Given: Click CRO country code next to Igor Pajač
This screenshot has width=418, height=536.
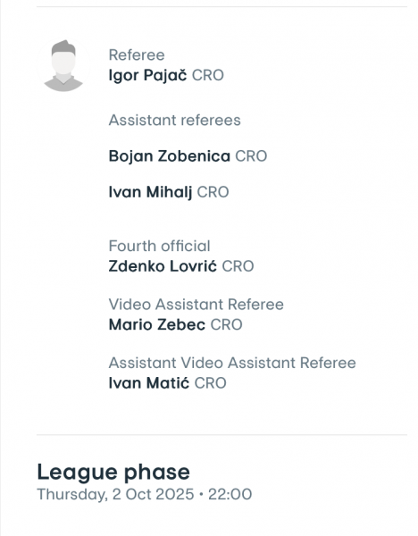Looking at the screenshot, I should (x=208, y=76).
